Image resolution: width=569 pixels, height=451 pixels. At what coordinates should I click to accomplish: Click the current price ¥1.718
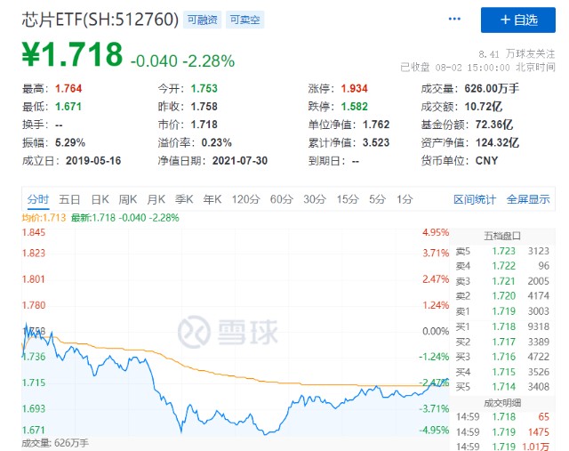72,54
